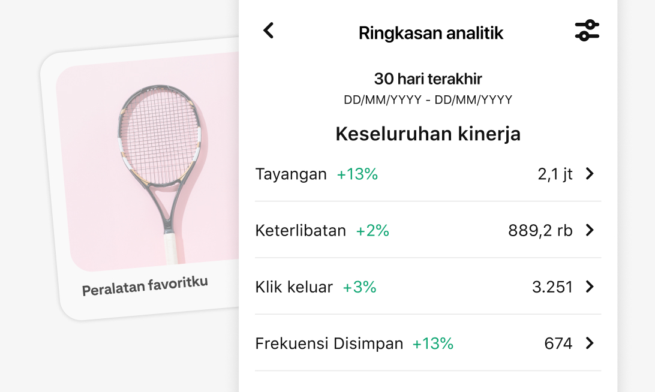The width and height of the screenshot is (655, 392).
Task: Click the Ringkasan analitik title
Action: (x=431, y=33)
